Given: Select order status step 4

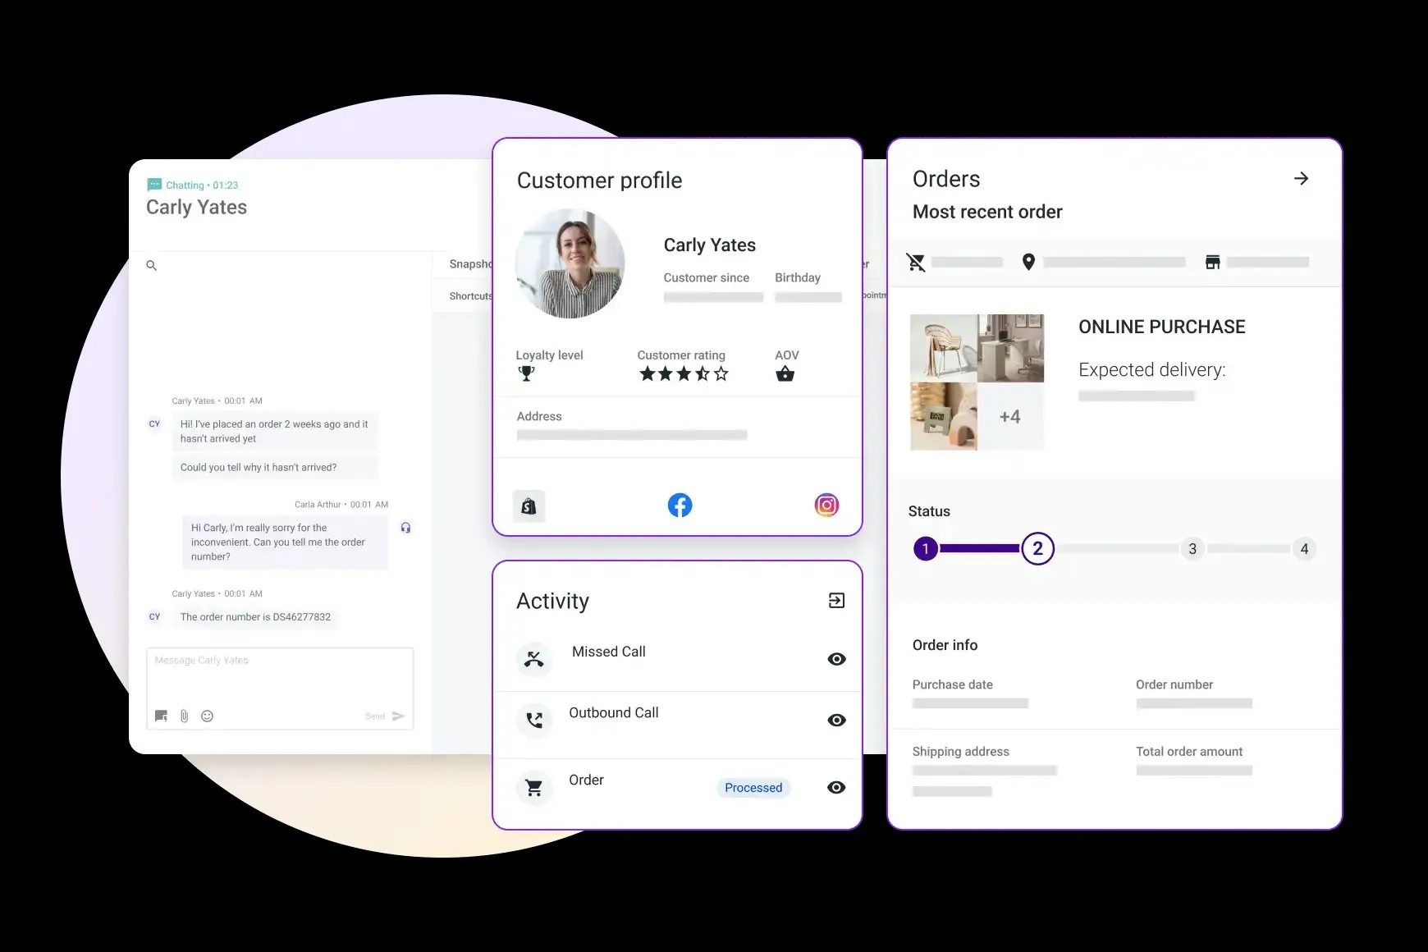Looking at the screenshot, I should pos(1304,549).
